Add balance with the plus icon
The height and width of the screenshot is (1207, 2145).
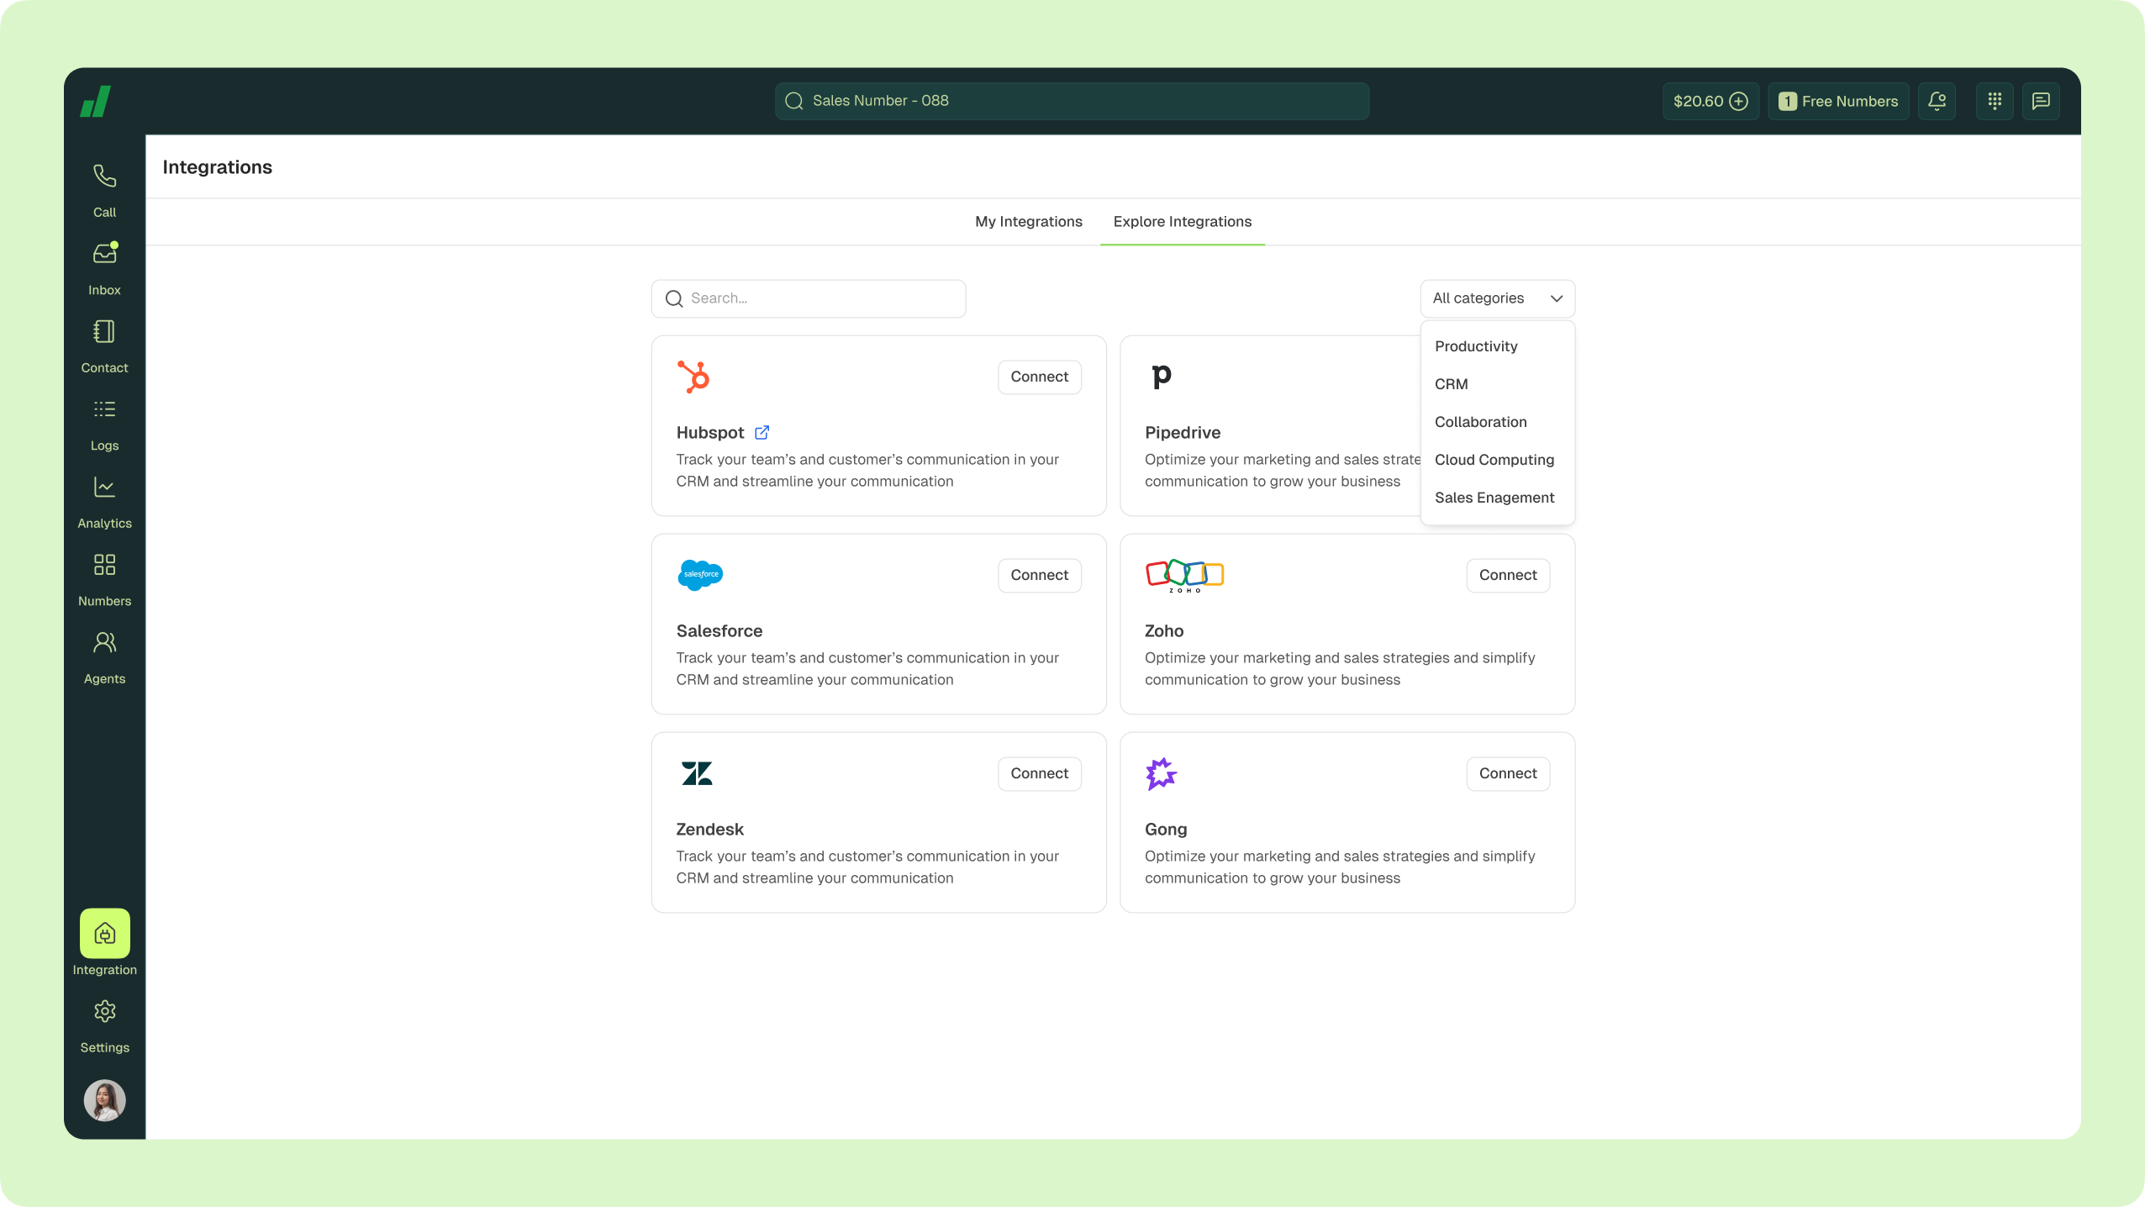click(x=1738, y=101)
